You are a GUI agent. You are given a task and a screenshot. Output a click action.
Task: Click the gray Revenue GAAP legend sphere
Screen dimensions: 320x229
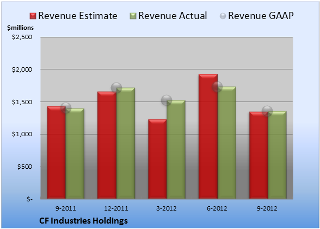pyautogui.click(x=223, y=16)
